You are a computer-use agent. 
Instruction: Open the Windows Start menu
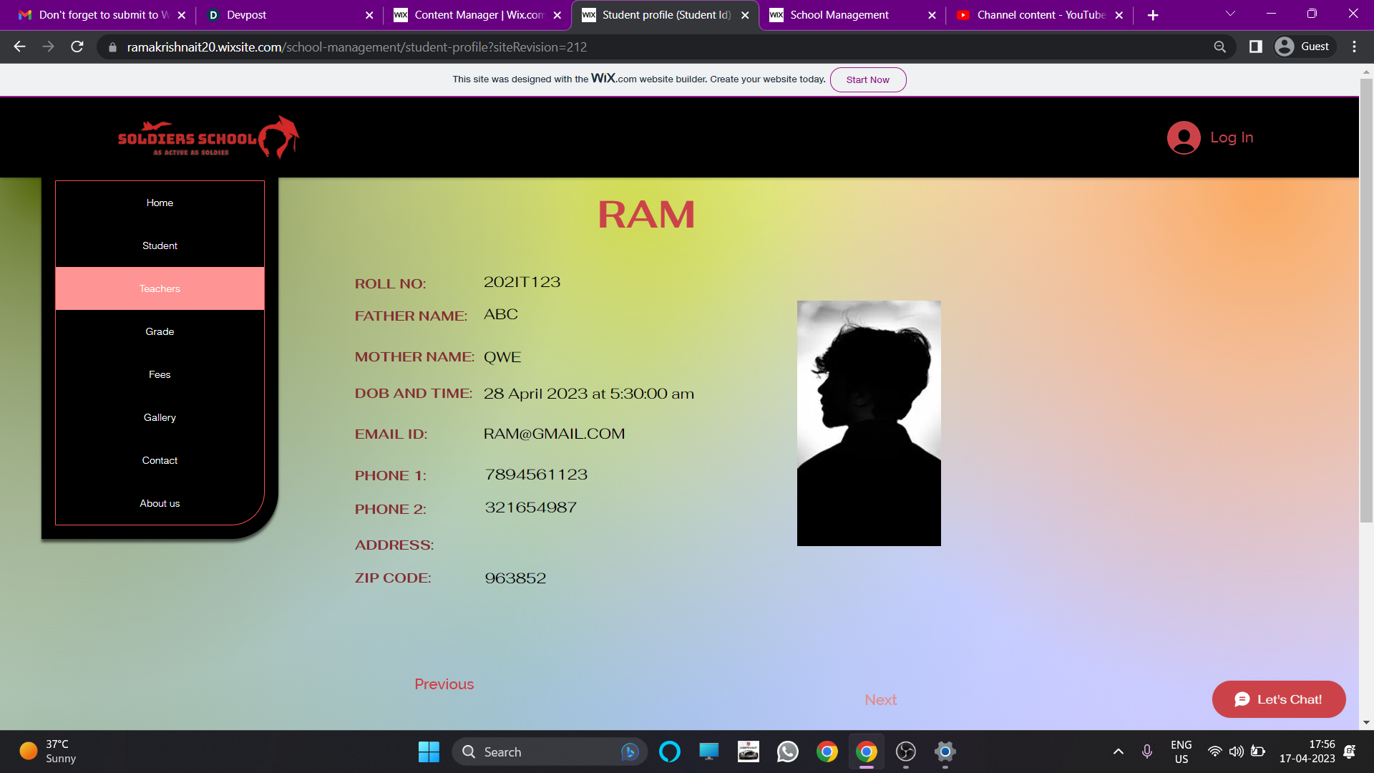click(429, 752)
